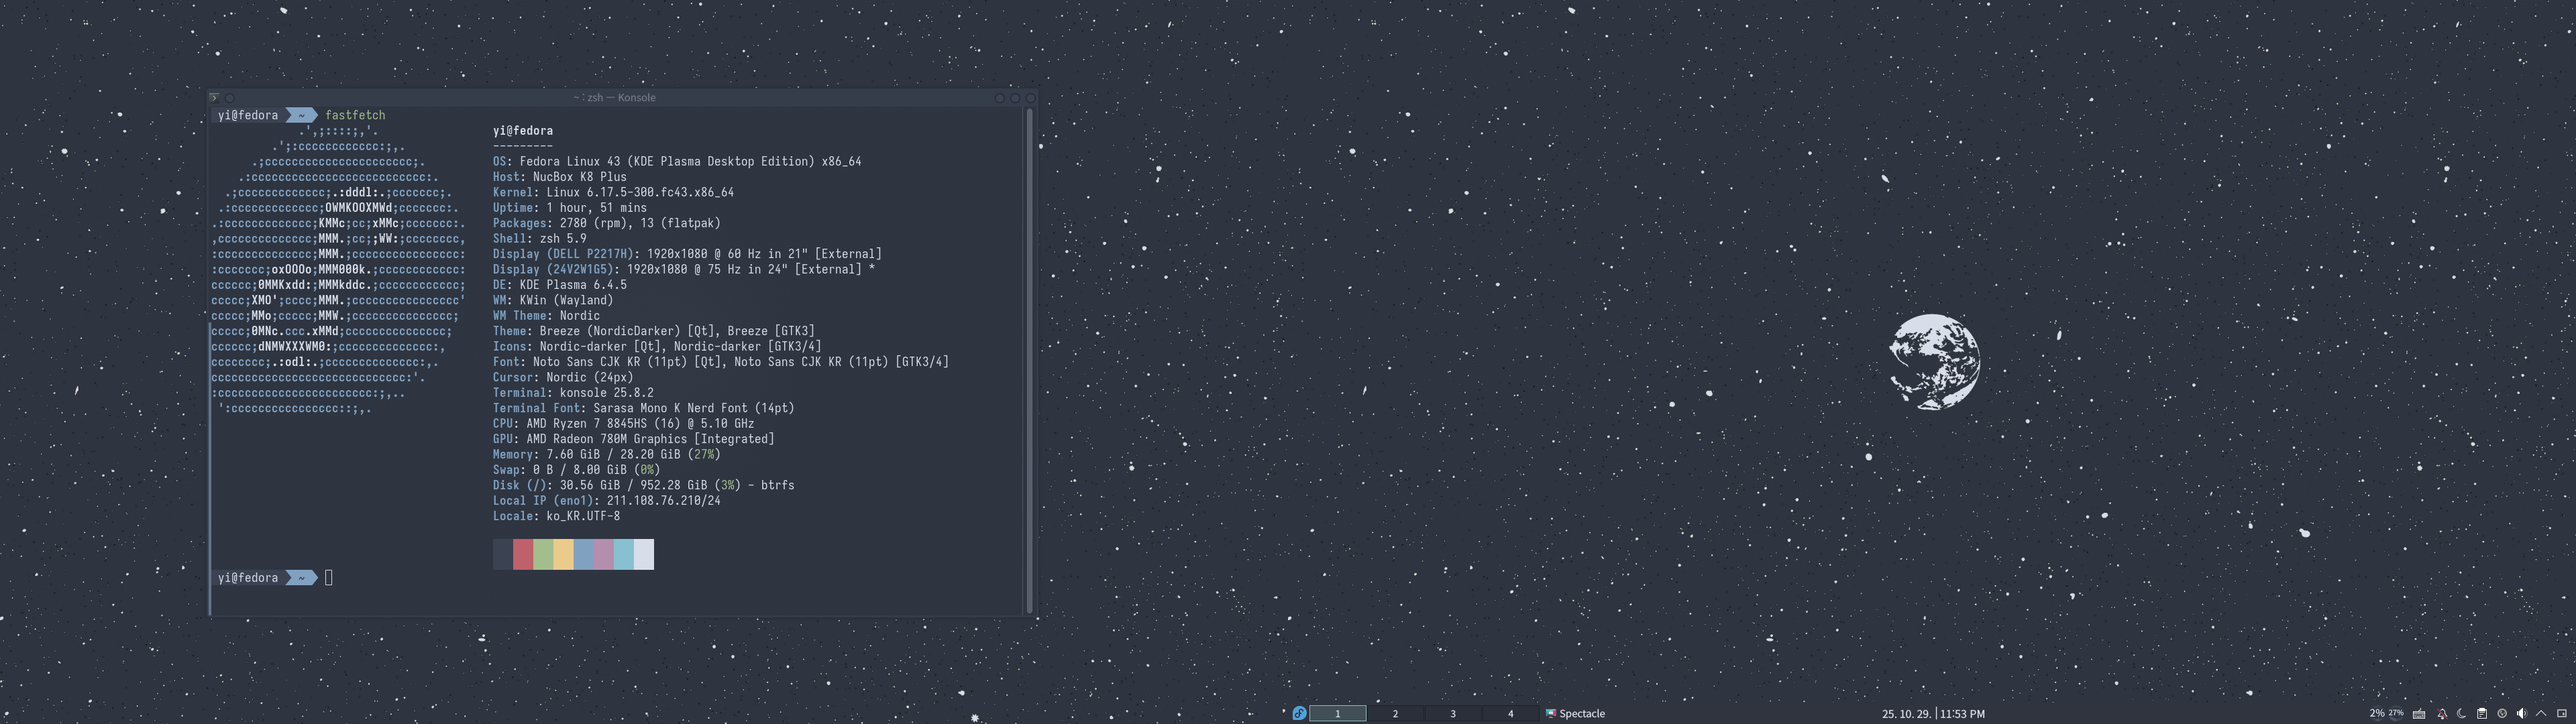Screen dimensions: 2576x724
Task: Click the Konsole window menu icon
Action: 214,98
